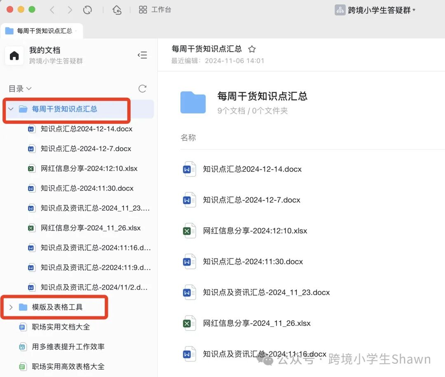The image size is (445, 377).
Task: Click the forward navigation arrow
Action: 70,10
